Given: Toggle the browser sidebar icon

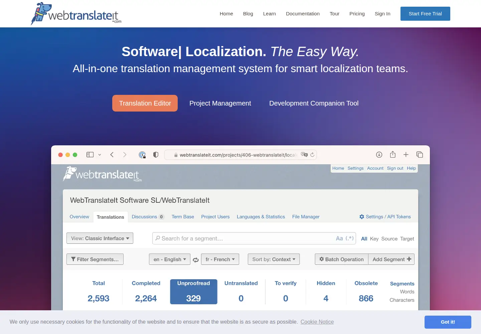Looking at the screenshot, I should click(90, 155).
